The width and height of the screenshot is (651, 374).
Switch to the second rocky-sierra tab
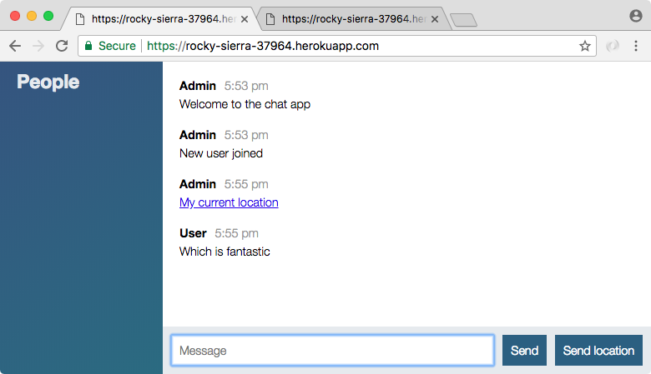coord(353,19)
